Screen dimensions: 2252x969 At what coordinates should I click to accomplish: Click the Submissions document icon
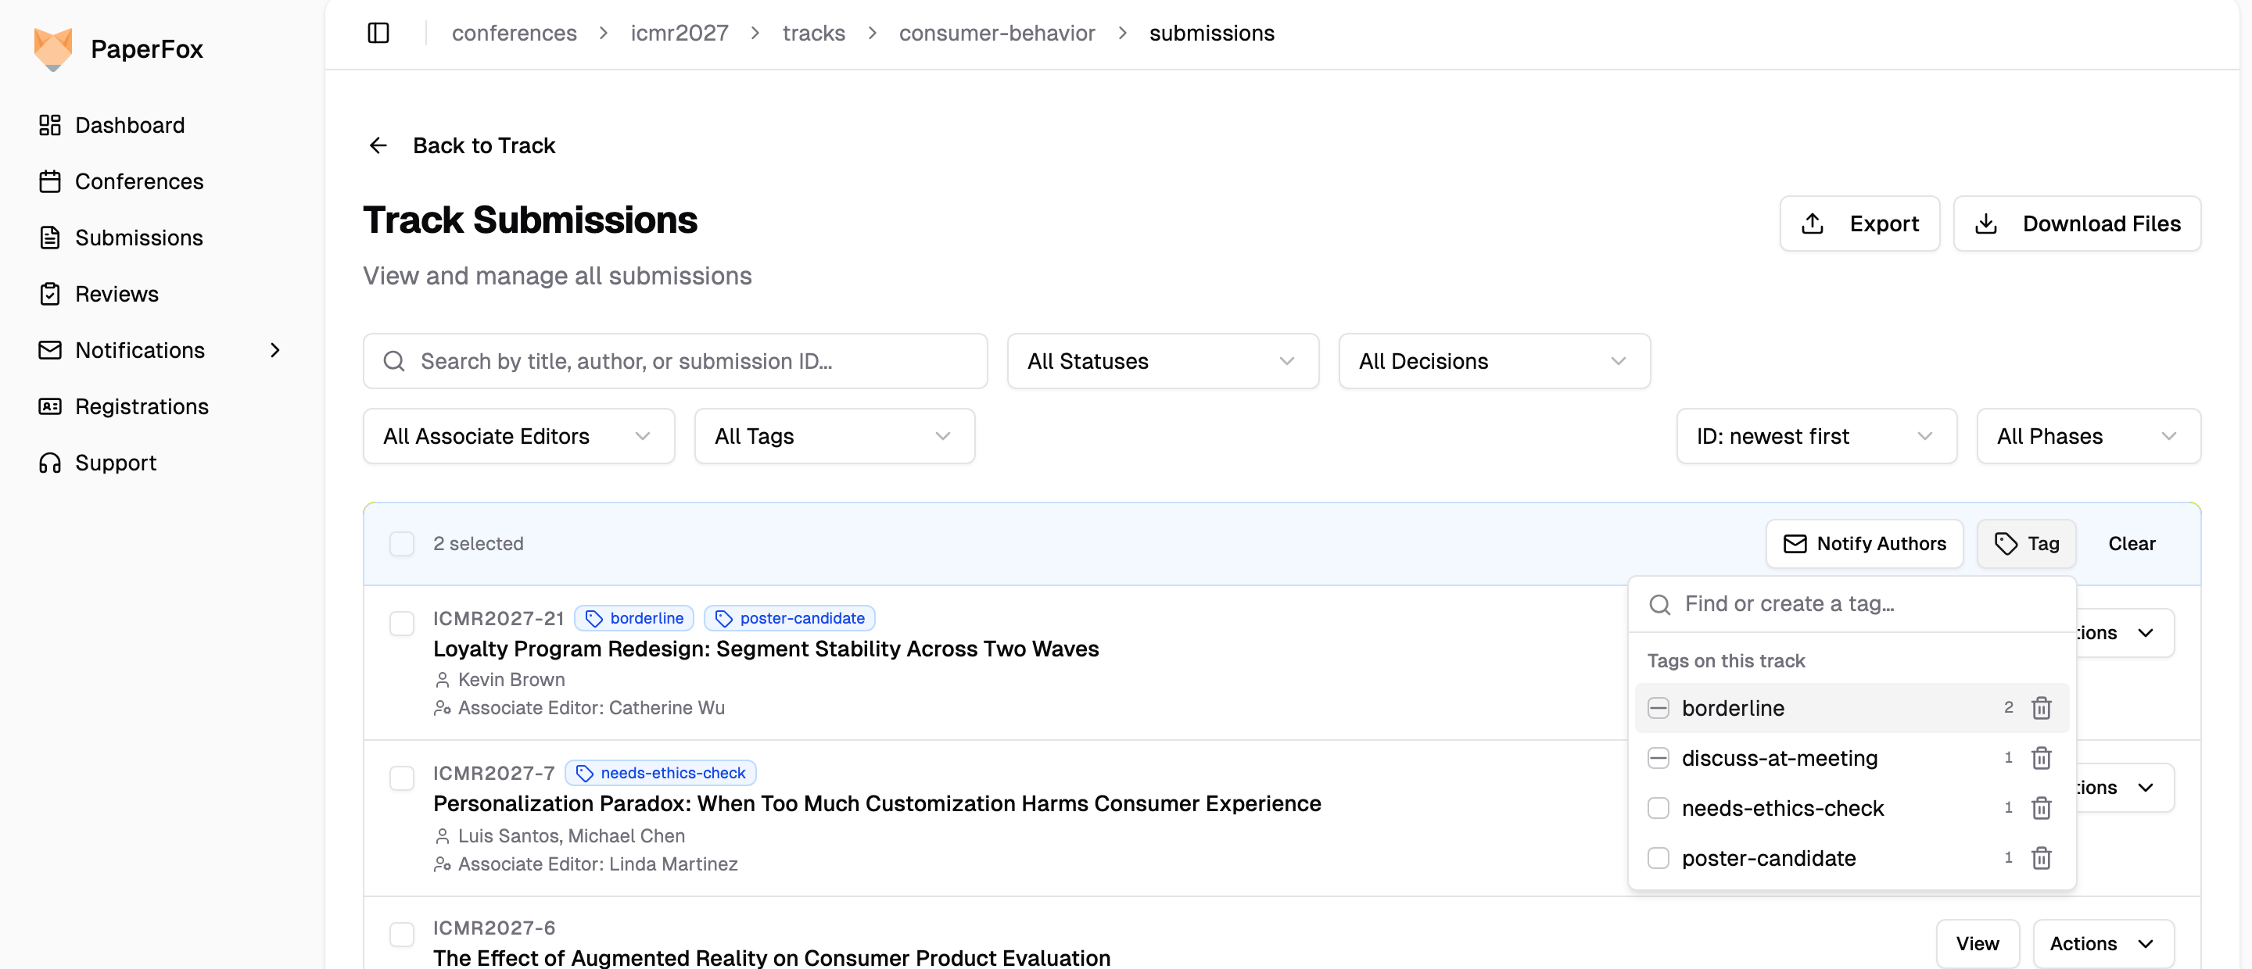[x=50, y=238]
